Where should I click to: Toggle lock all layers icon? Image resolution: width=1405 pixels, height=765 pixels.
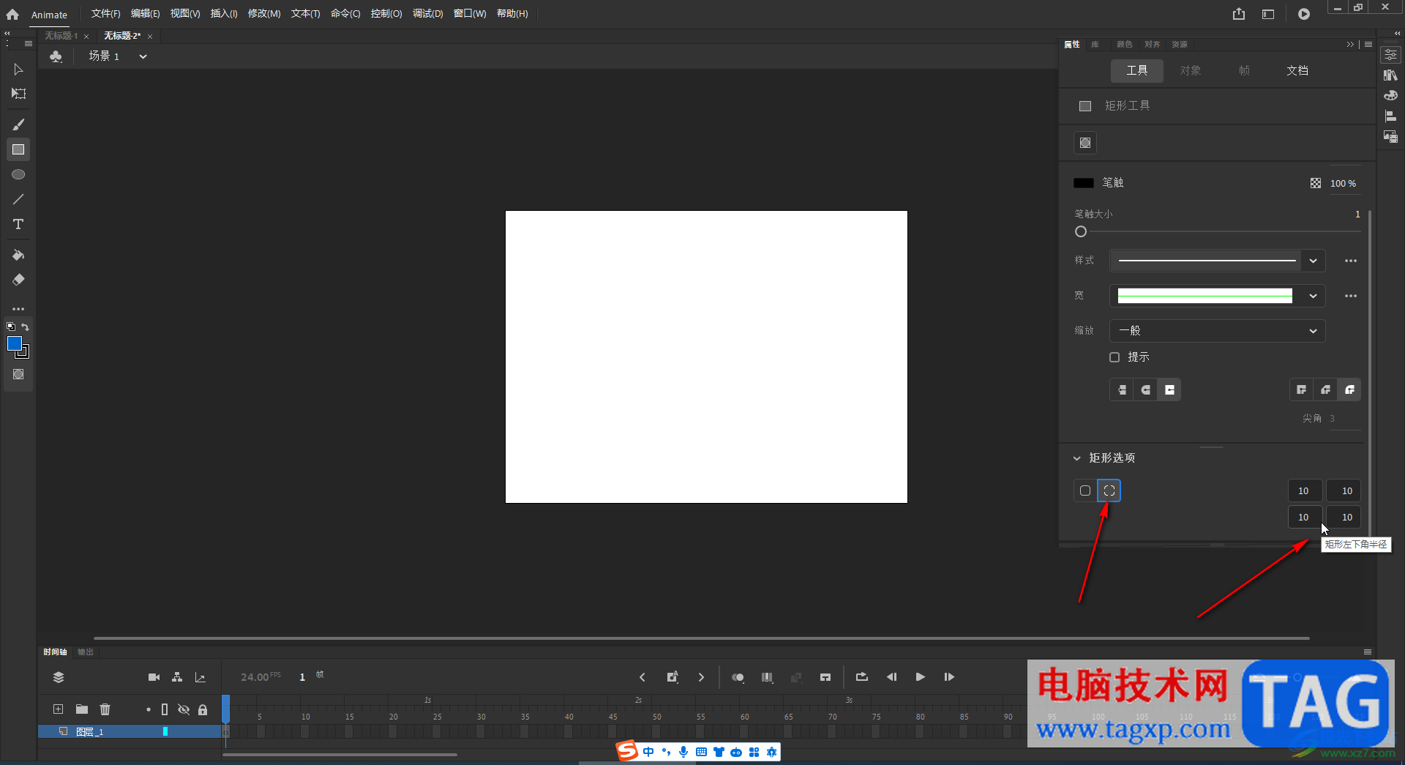[x=203, y=709]
